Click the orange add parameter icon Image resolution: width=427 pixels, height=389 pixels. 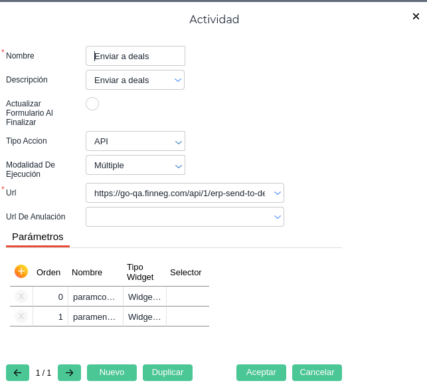(x=21, y=271)
